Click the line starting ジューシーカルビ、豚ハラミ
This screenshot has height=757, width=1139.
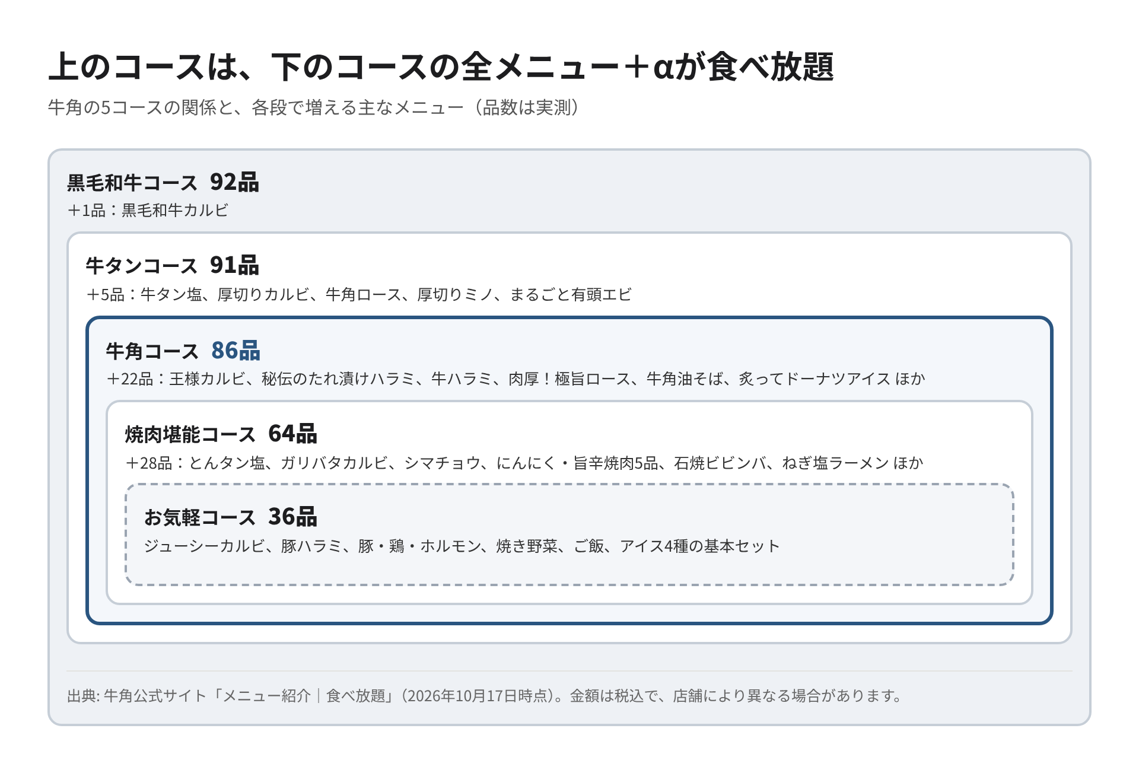coord(462,546)
